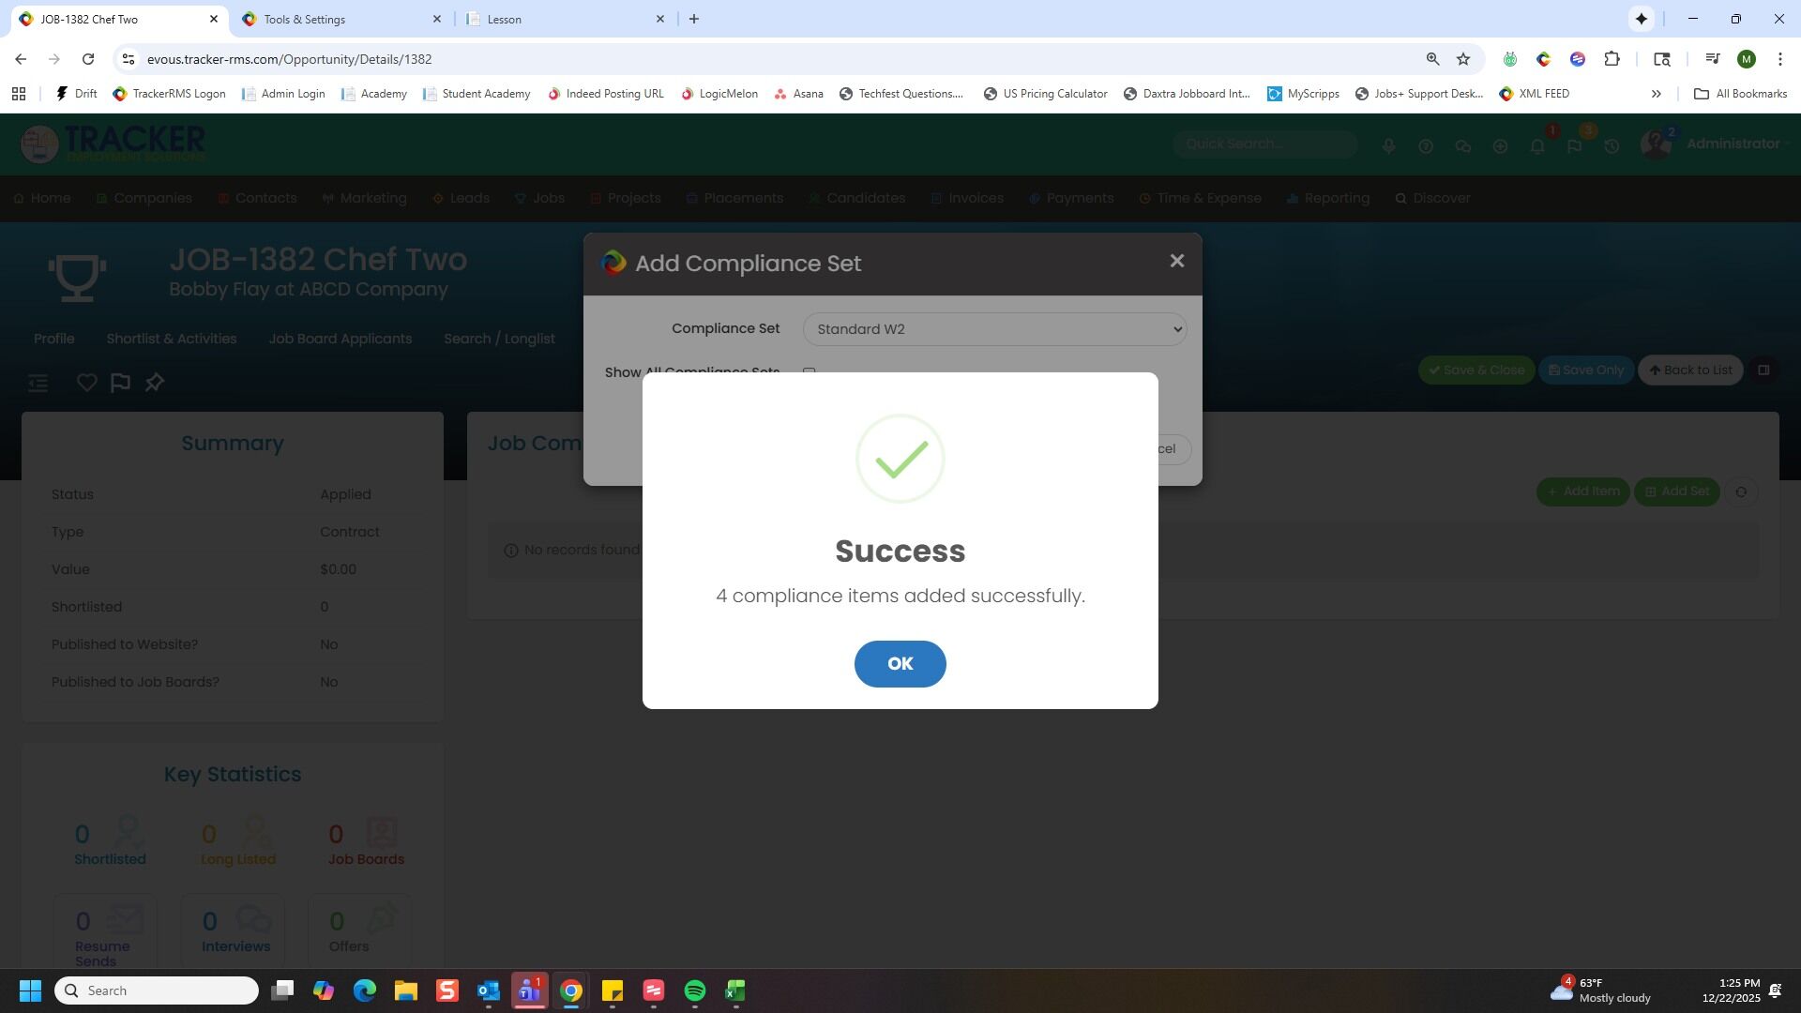Click the pin icon in job toolbar

coord(155,383)
